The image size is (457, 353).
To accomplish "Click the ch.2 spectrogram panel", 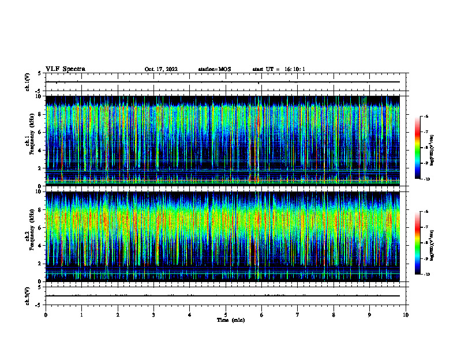I will click(222, 236).
